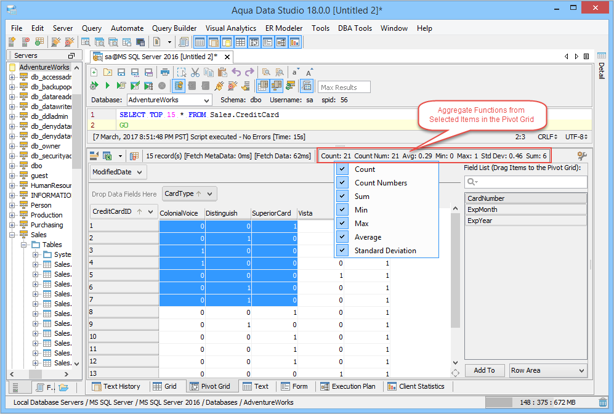Click the Field List search box
Viewport: 614px width, 414px height.
coord(525,182)
